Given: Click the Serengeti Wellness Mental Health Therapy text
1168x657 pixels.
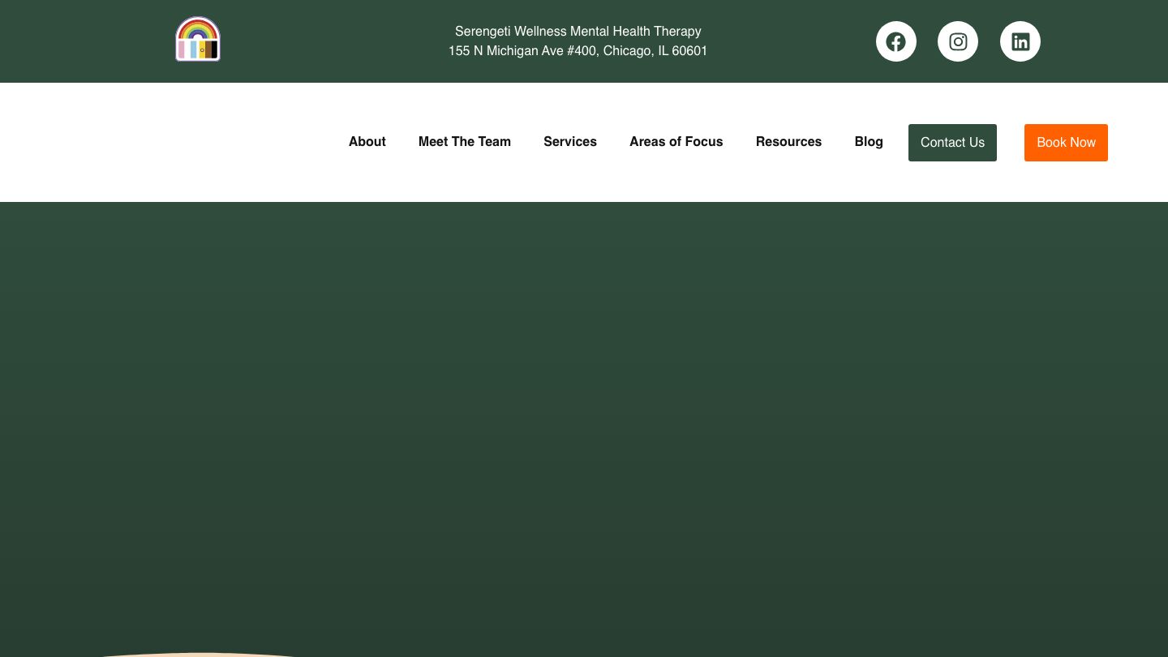Looking at the screenshot, I should coord(578,32).
